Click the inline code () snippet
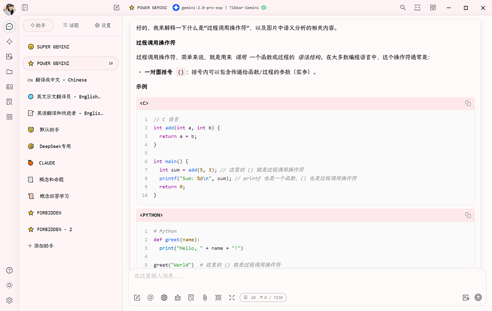This screenshot has width=492, height=311. click(x=181, y=72)
